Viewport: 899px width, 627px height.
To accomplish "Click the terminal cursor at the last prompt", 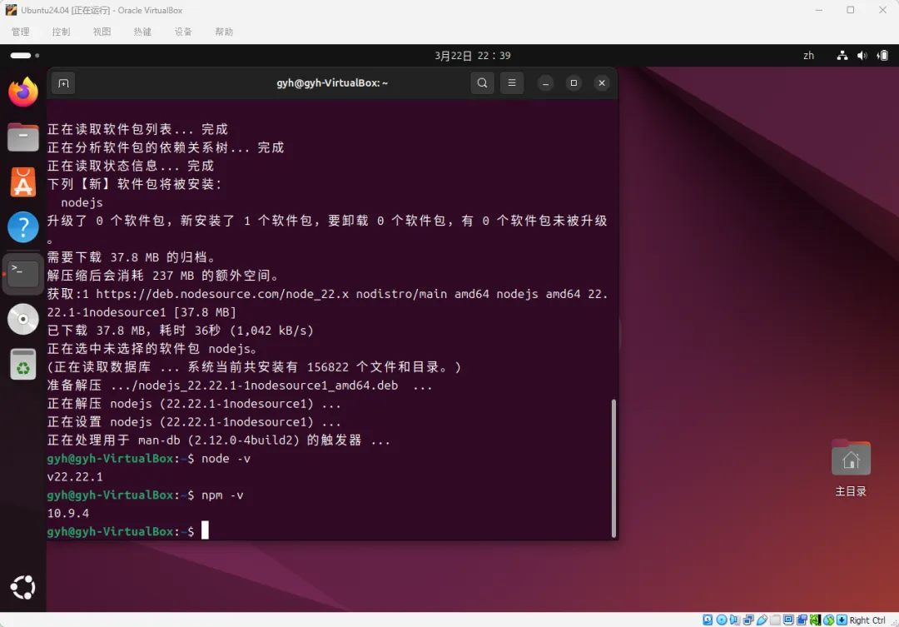I will click(206, 530).
